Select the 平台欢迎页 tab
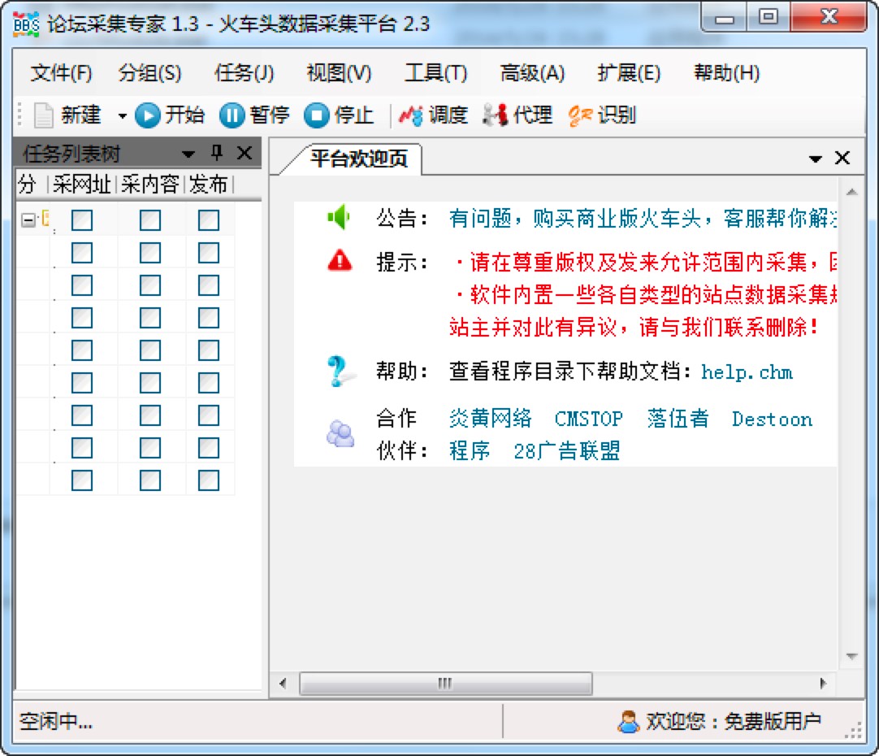This screenshot has height=756, width=879. [359, 159]
